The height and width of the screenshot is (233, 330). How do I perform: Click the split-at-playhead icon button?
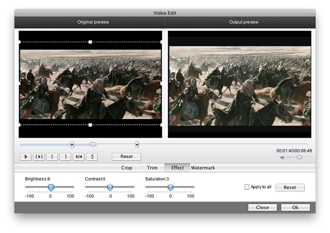pyautogui.click(x=79, y=157)
